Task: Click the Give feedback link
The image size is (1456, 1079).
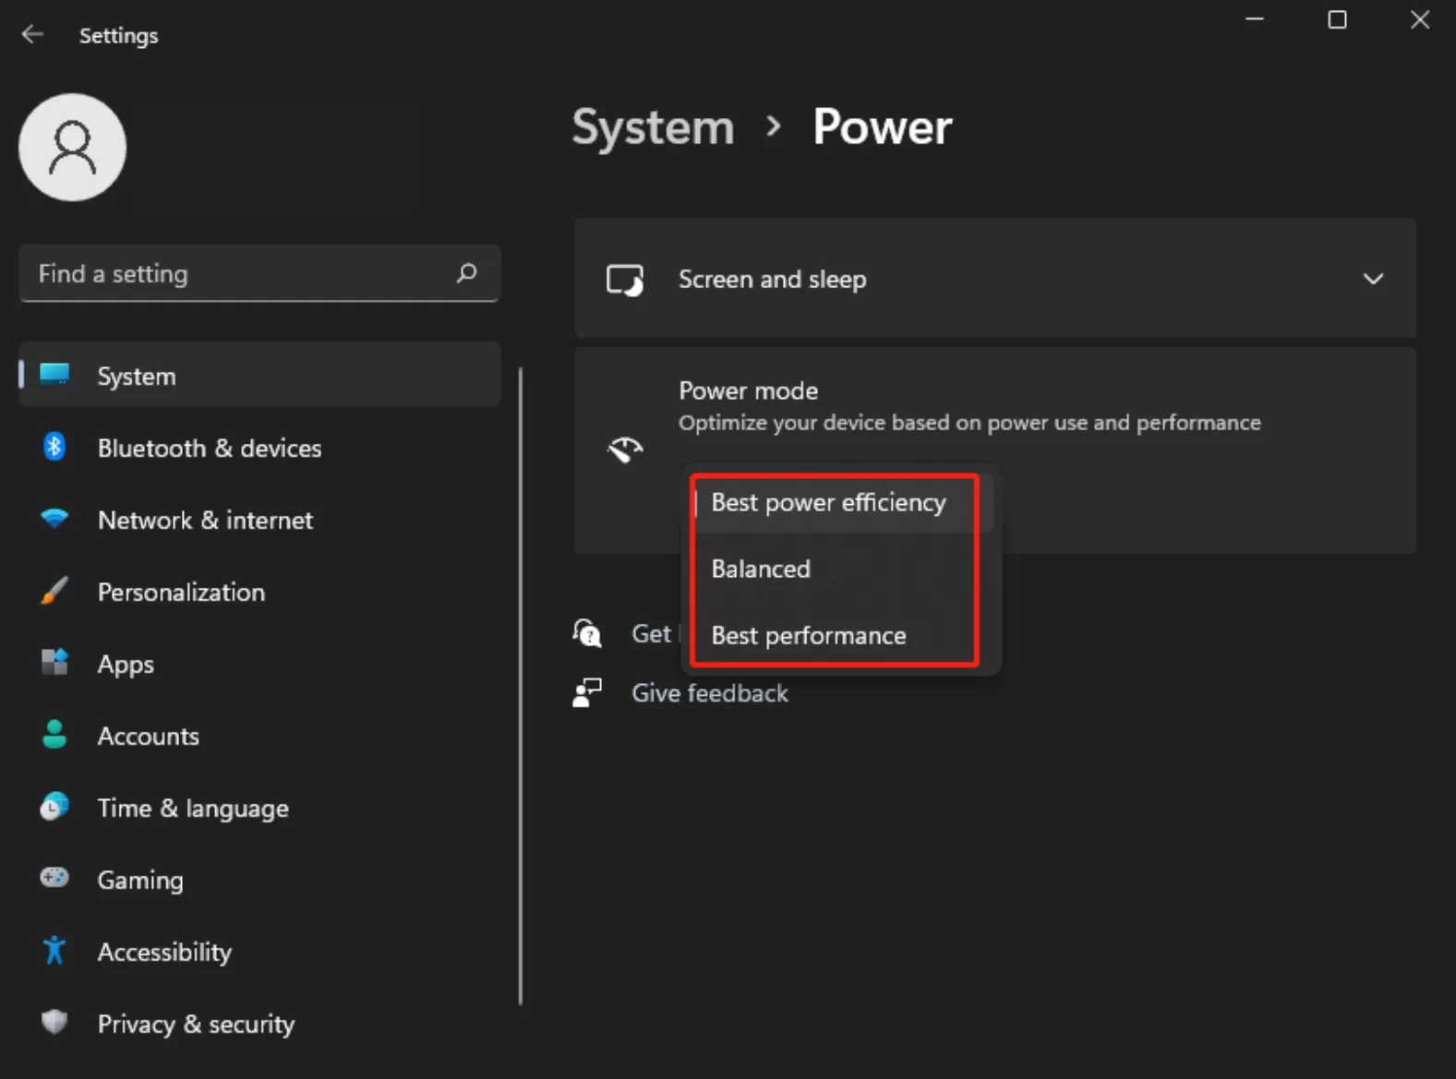Action: 709,693
